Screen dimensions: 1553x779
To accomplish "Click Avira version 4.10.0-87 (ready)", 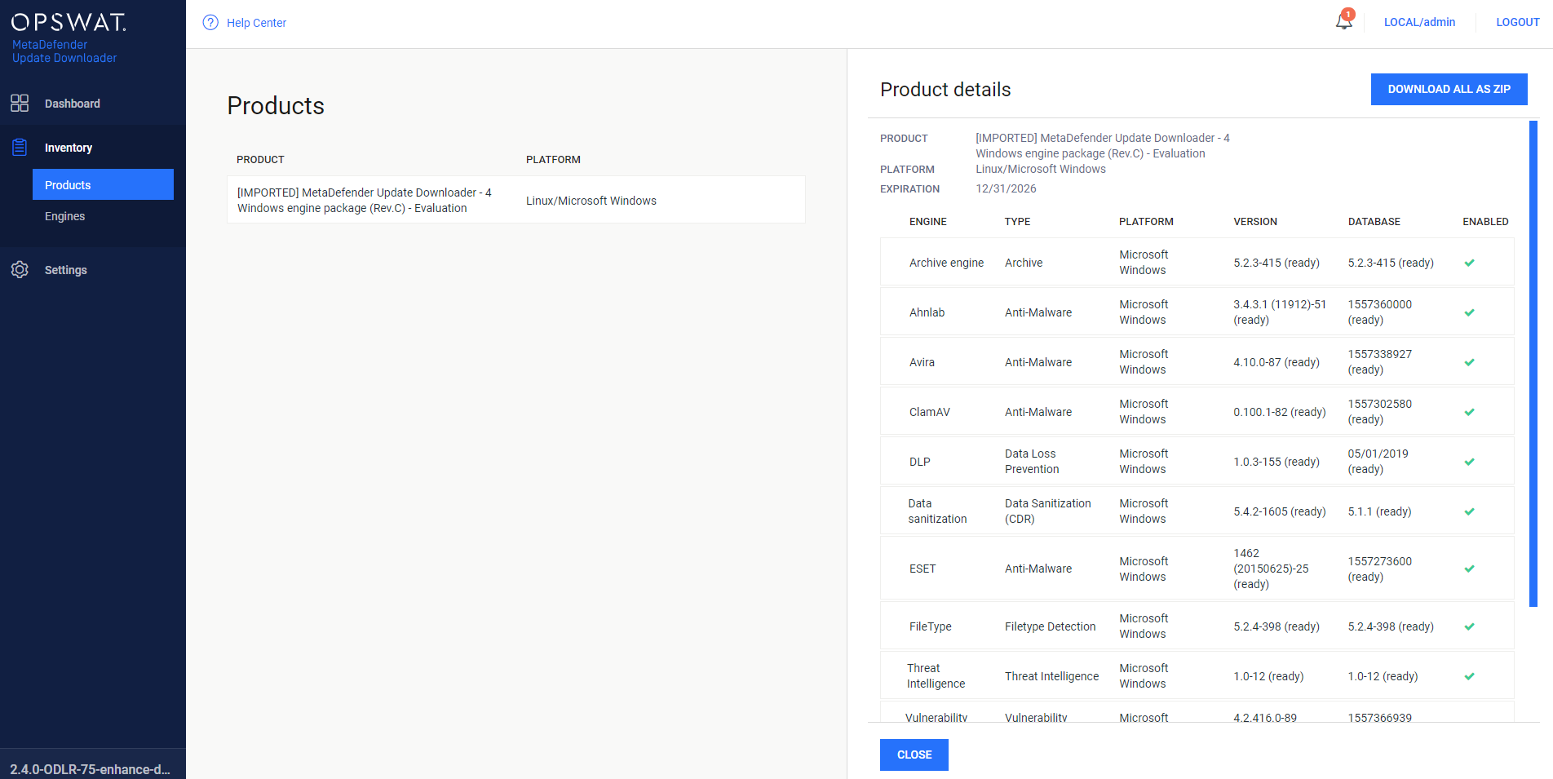I will point(1276,362).
